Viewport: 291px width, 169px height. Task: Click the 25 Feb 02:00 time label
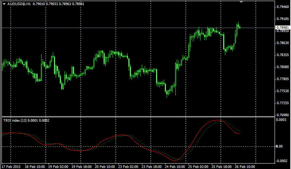[198, 166]
